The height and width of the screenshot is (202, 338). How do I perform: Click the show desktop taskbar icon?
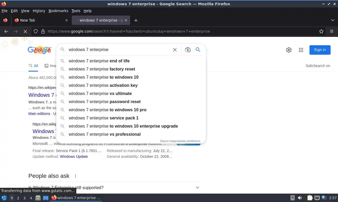pos(46,198)
